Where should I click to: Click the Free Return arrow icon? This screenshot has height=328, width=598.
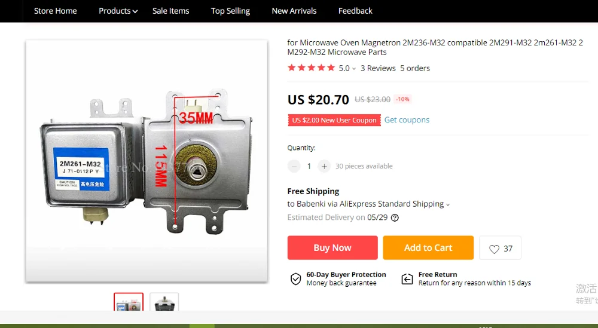click(x=407, y=279)
